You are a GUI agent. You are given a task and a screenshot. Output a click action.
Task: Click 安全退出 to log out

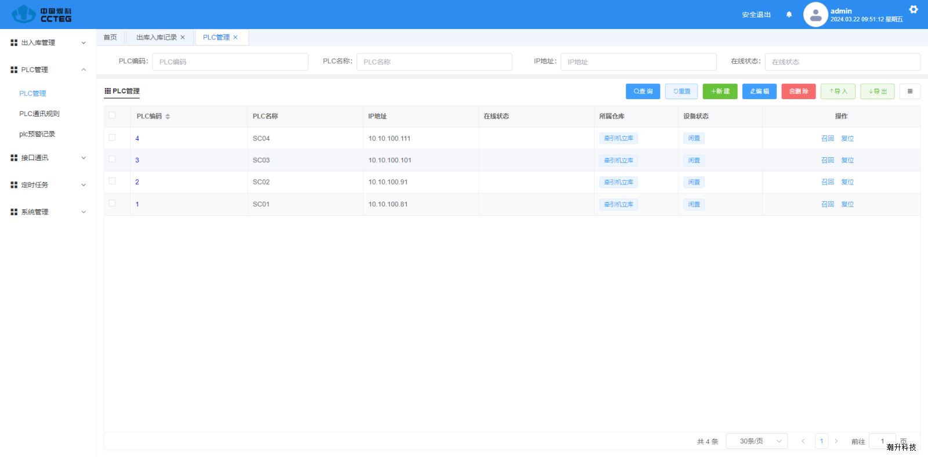coord(756,14)
